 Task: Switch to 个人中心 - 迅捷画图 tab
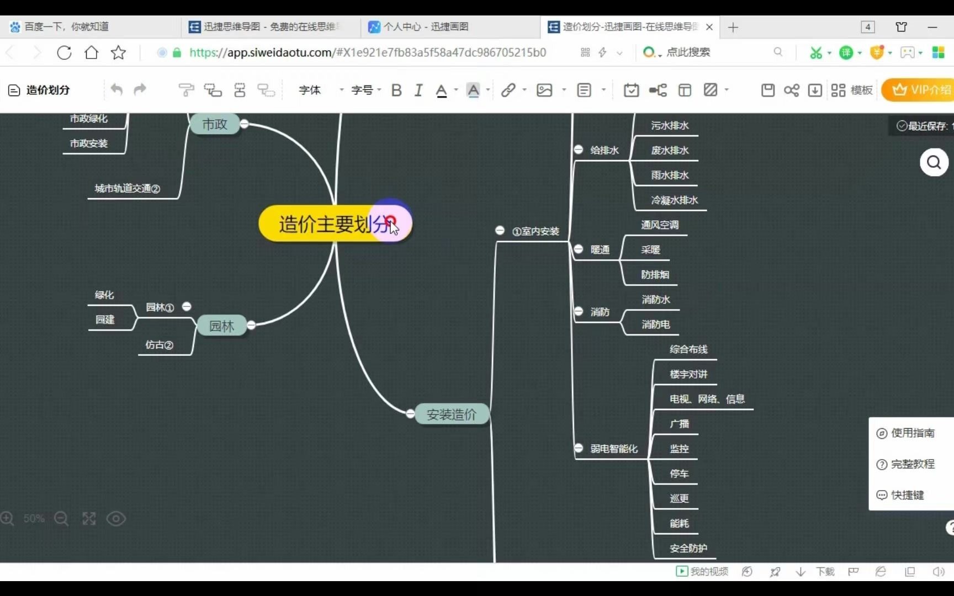(x=450, y=26)
